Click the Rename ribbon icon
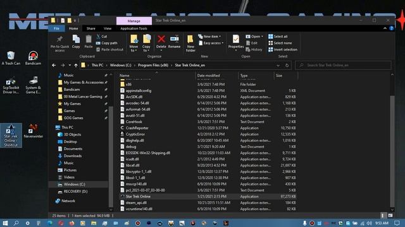Viewport: 405px width, 227px height. (175, 42)
